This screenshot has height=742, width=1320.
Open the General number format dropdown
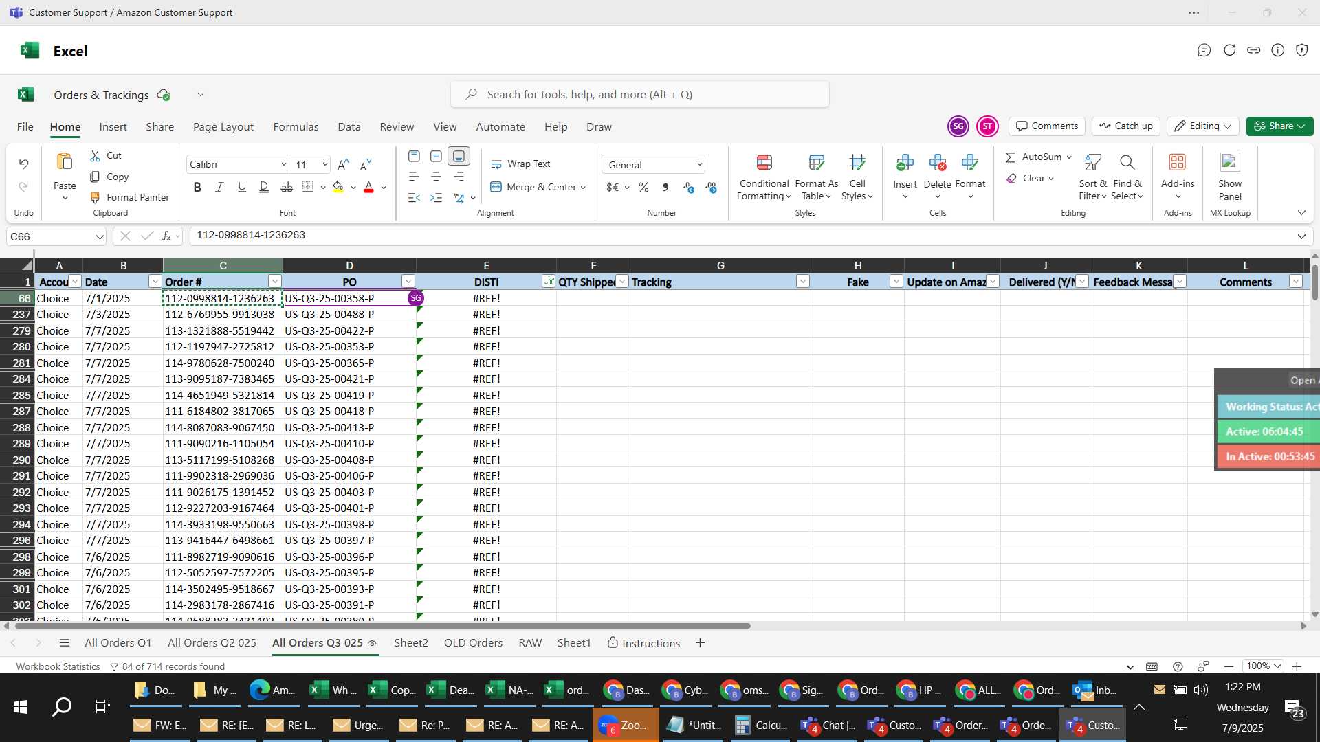coord(699,164)
